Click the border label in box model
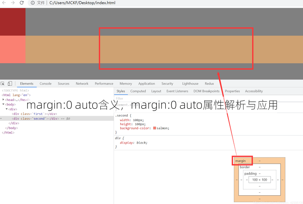This screenshot has height=204, width=303. tap(245, 167)
